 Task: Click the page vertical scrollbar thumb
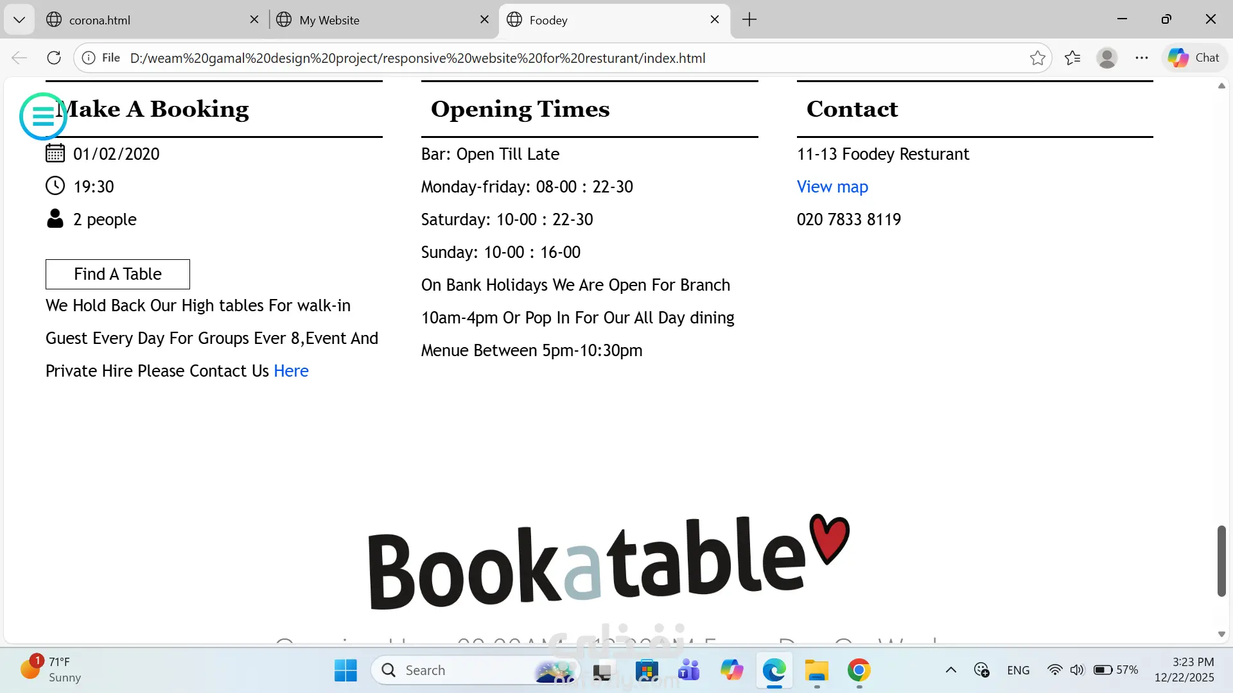pos(1221,561)
